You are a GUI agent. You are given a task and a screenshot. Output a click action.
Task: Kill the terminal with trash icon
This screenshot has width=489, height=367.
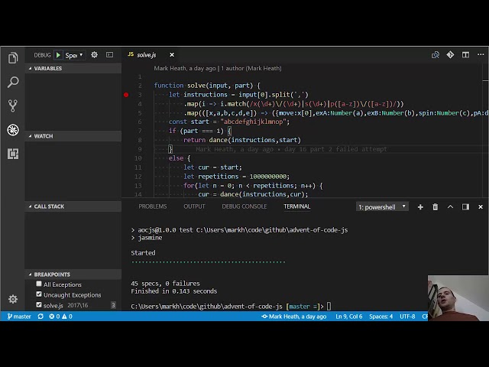436,206
